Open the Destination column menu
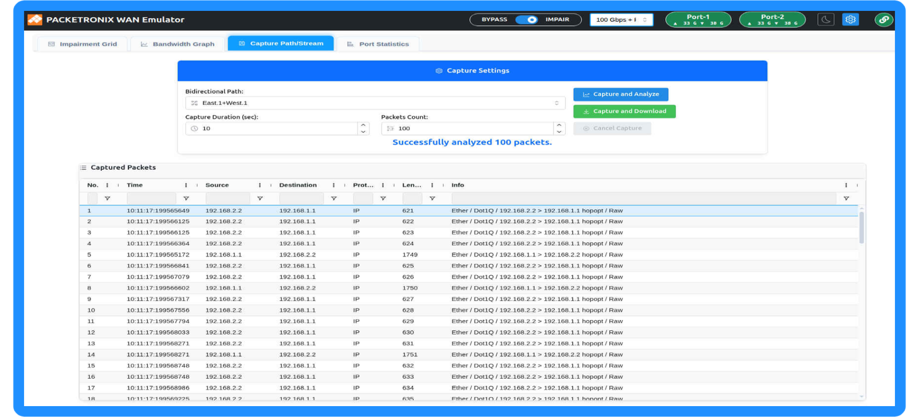The height and width of the screenshot is (417, 919). point(334,185)
